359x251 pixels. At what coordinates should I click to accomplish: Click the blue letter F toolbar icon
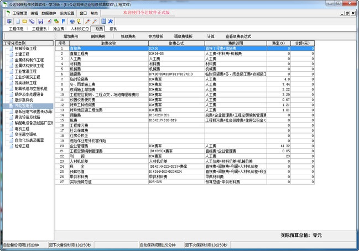click(64, 22)
